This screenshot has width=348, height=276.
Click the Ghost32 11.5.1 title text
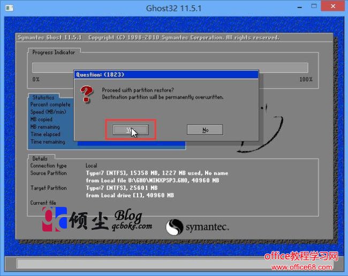pos(174,9)
